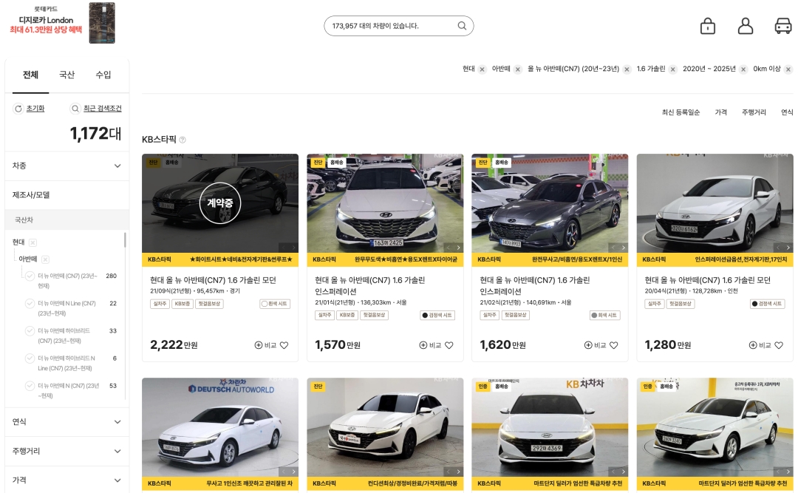Click the 흰색 시트 color badge
The height and width of the screenshot is (493, 798).
click(274, 304)
